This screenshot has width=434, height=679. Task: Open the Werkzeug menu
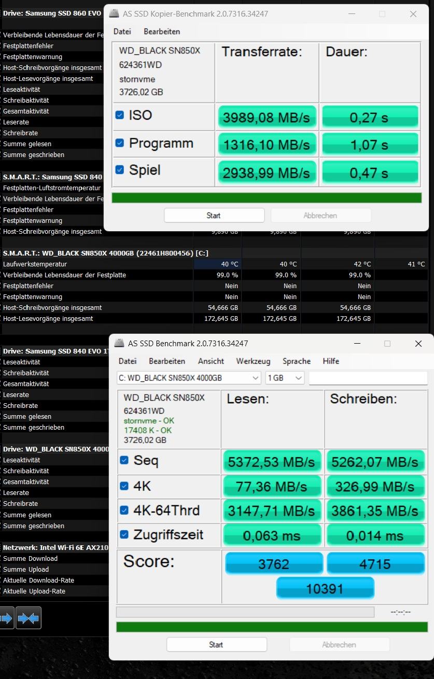[253, 361]
